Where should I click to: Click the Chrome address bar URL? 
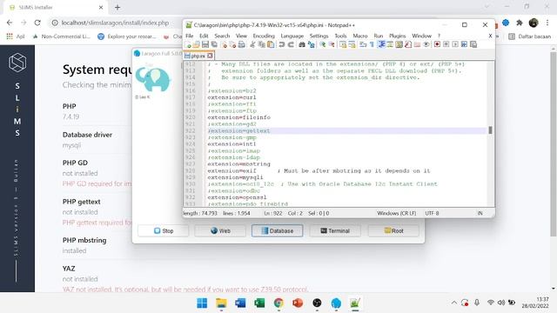pos(115,23)
